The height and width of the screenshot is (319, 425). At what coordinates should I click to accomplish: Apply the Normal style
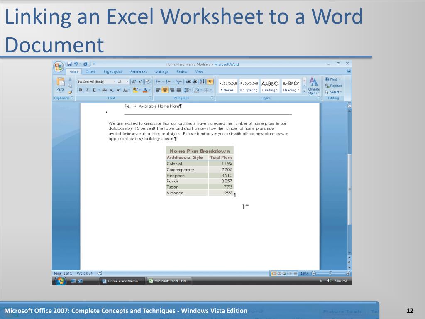tap(228, 86)
